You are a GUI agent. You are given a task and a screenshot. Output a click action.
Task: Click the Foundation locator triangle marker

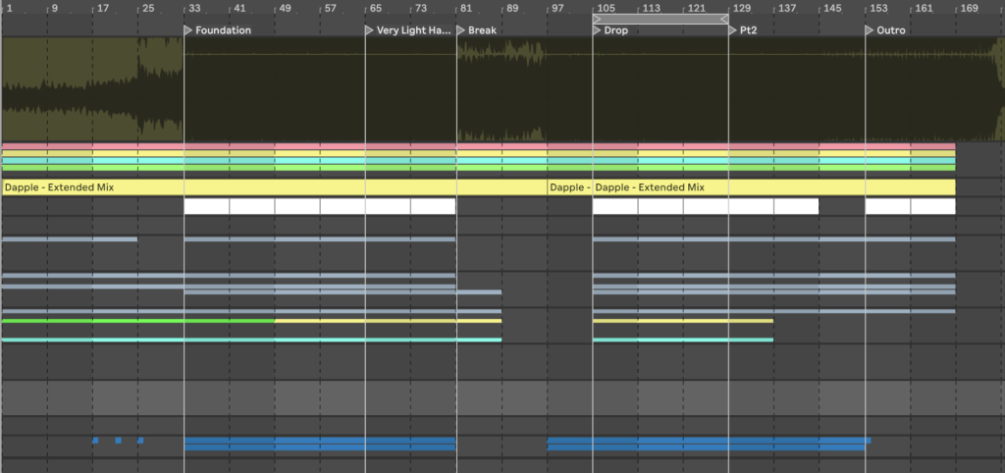point(188,30)
